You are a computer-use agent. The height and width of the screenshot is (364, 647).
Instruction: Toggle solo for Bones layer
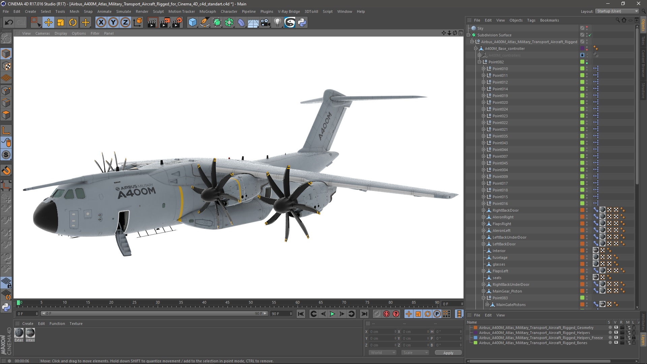tap(610, 343)
